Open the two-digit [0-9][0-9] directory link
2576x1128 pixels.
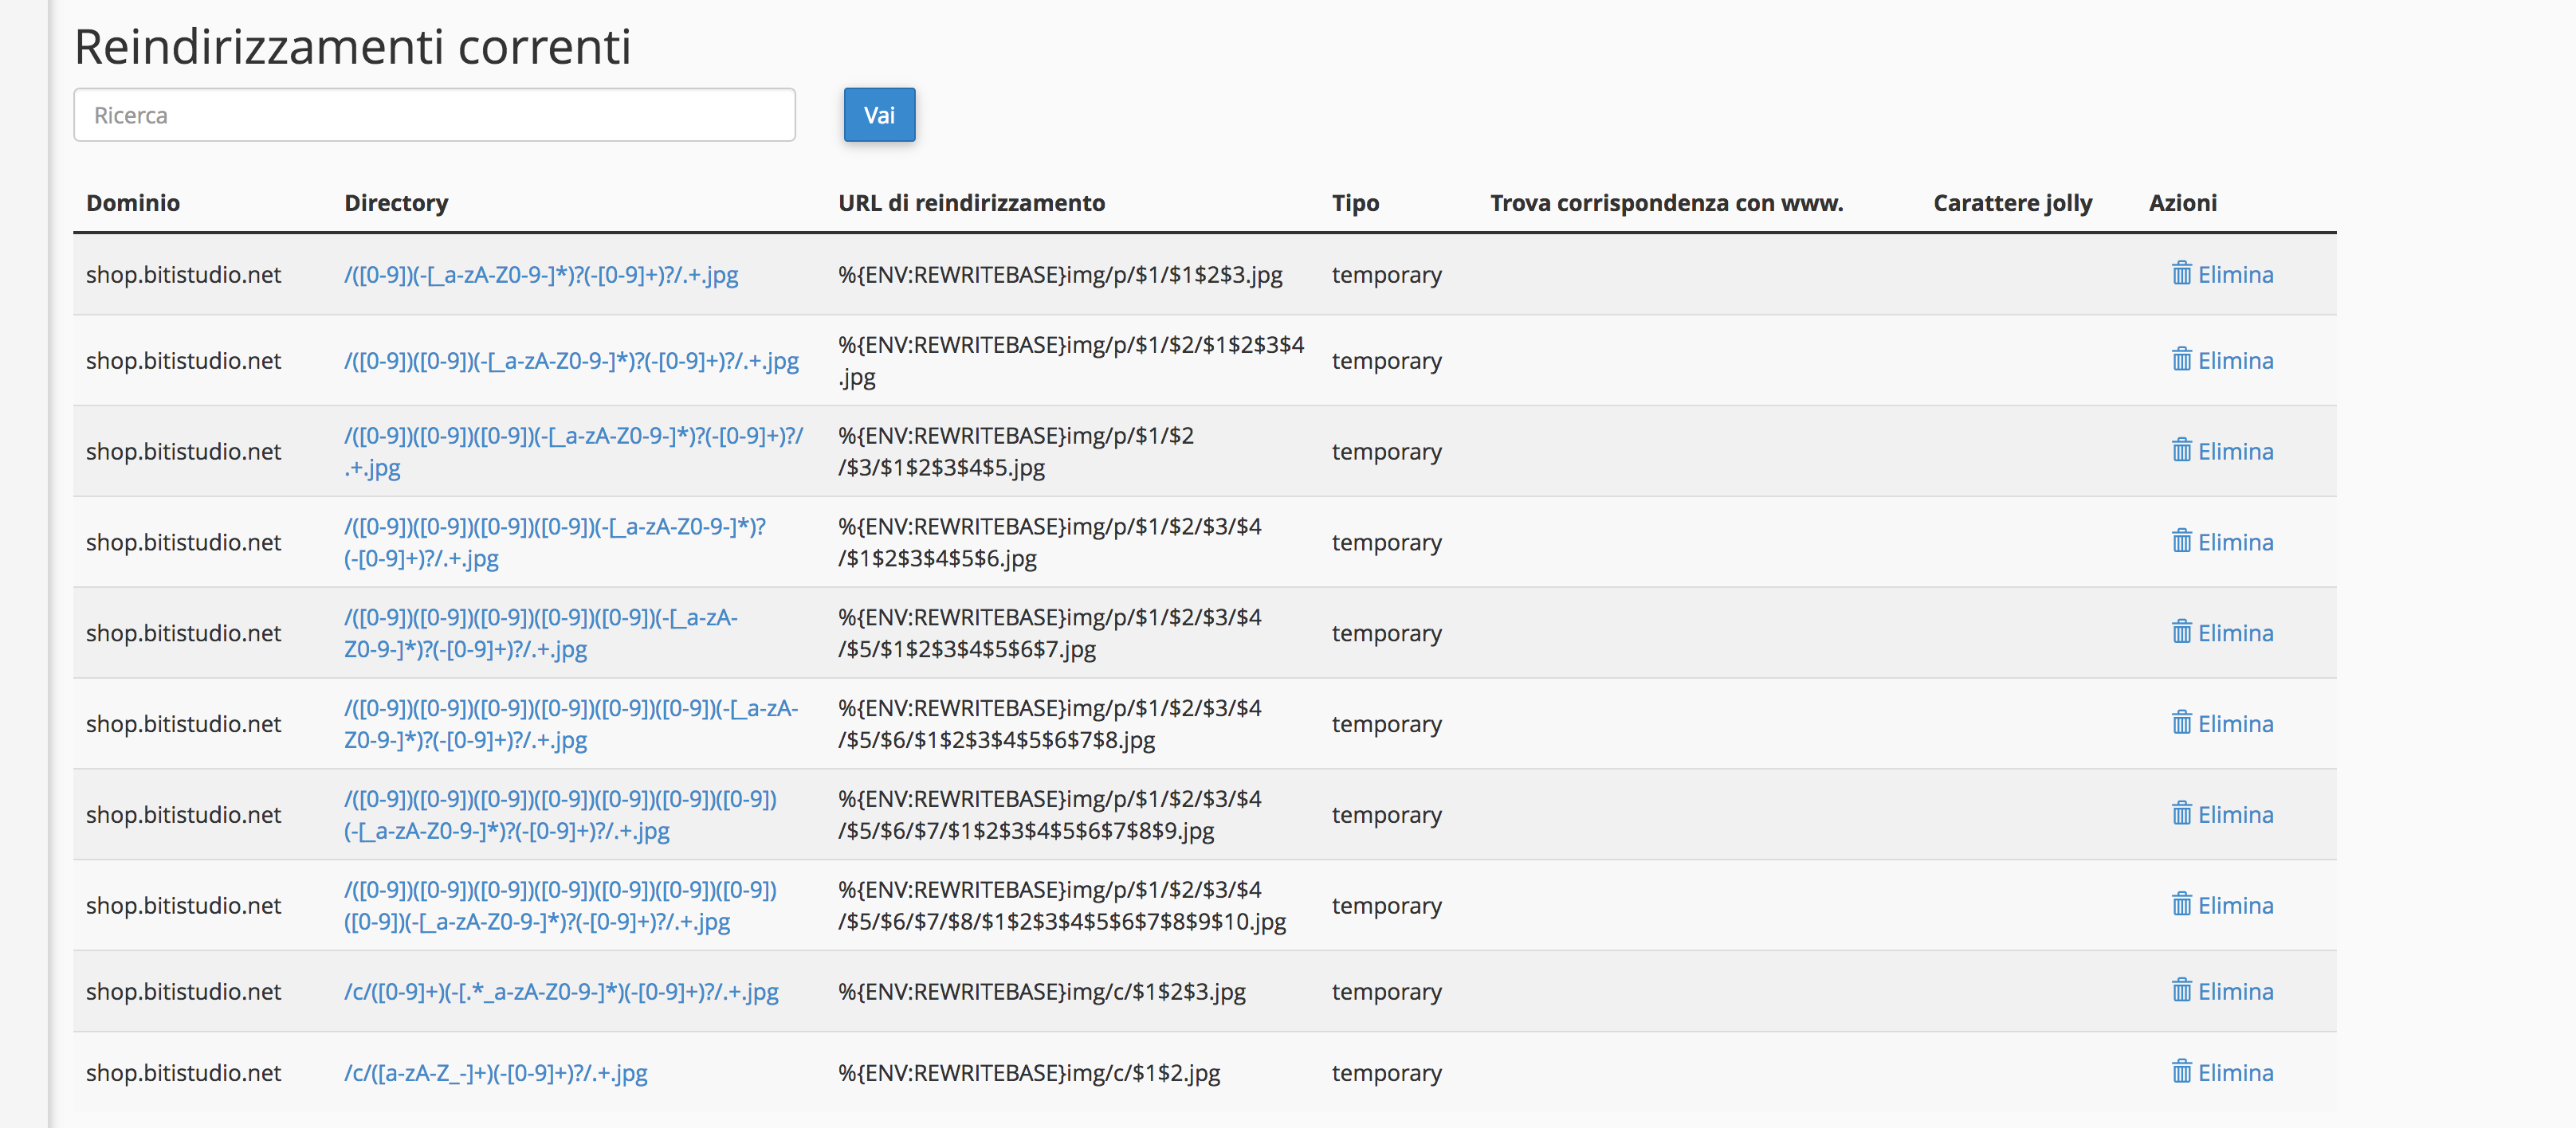tap(570, 361)
